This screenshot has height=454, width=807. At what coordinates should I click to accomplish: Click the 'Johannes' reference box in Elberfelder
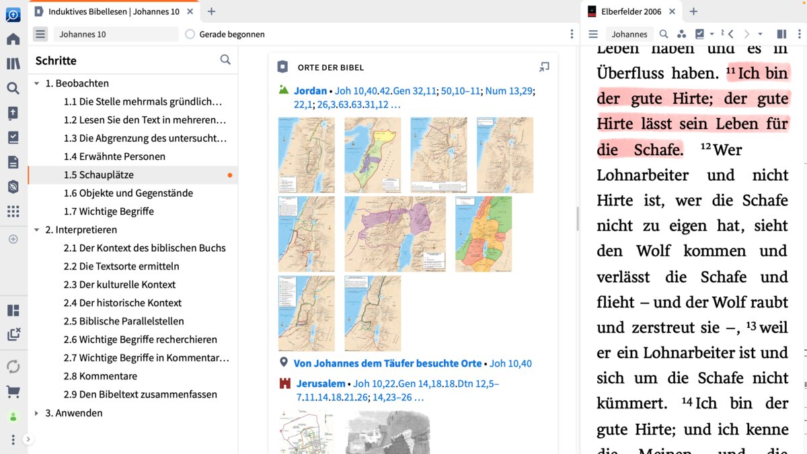(x=629, y=34)
